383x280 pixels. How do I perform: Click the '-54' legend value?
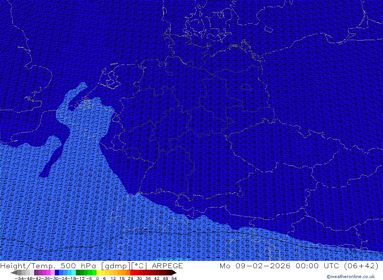pyautogui.click(x=19, y=278)
